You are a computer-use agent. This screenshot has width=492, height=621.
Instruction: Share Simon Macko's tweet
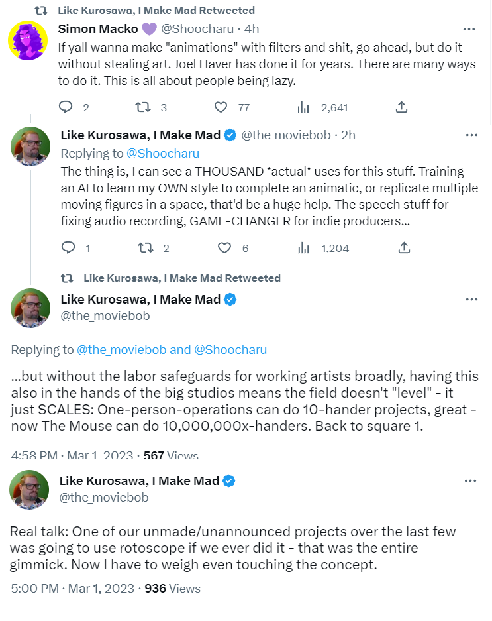(x=401, y=107)
